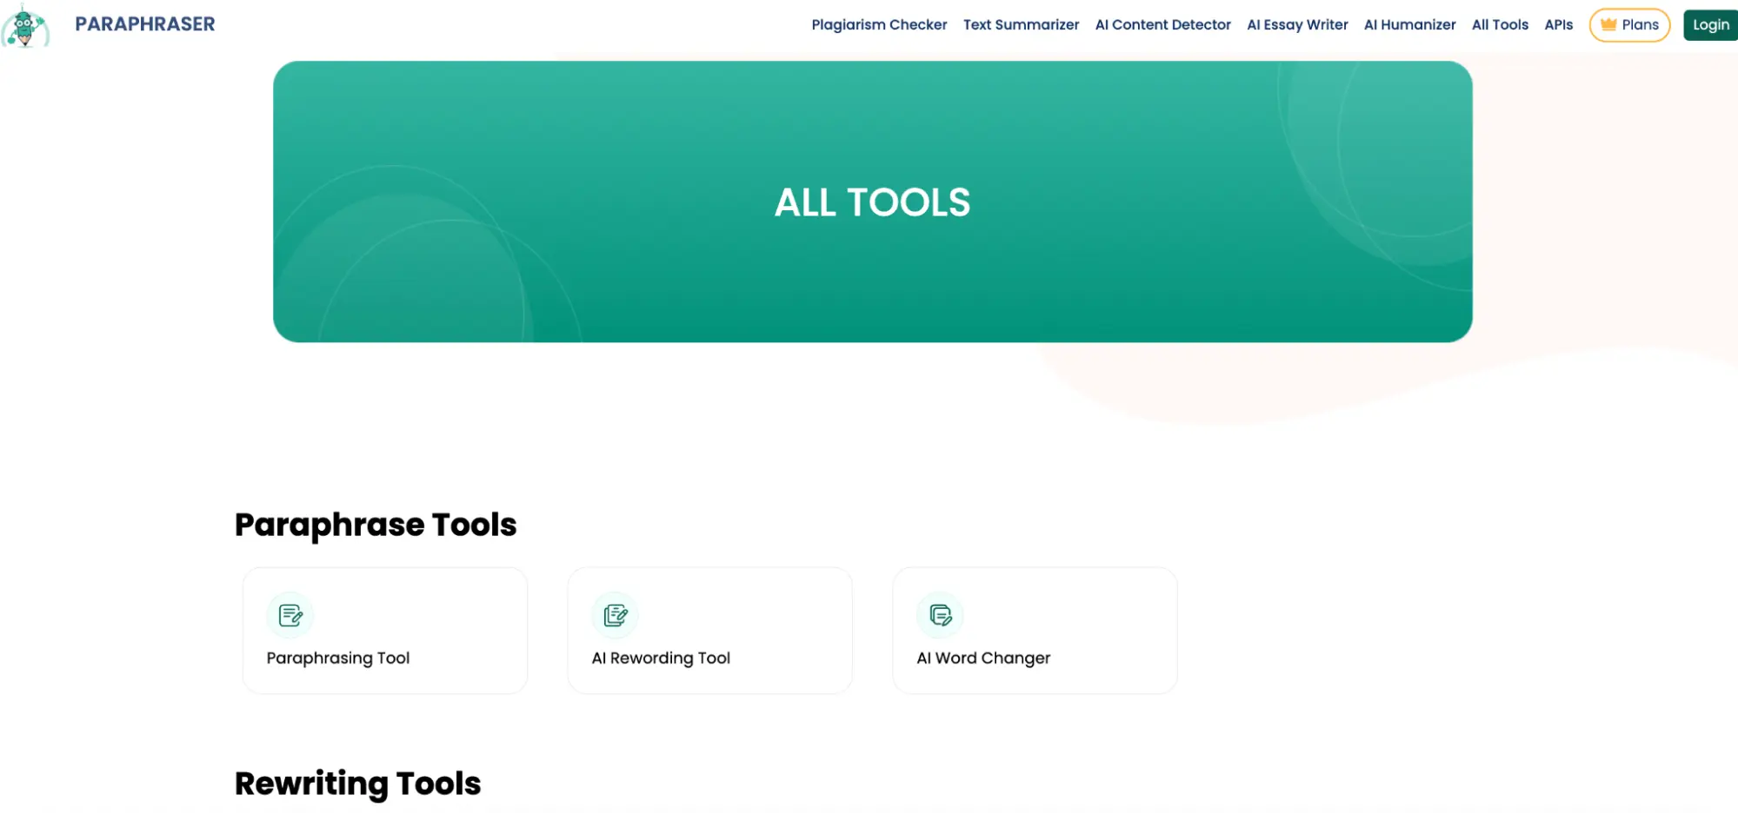Open the APIs navigation link
Image resolution: width=1738 pixels, height=814 pixels.
click(x=1558, y=25)
